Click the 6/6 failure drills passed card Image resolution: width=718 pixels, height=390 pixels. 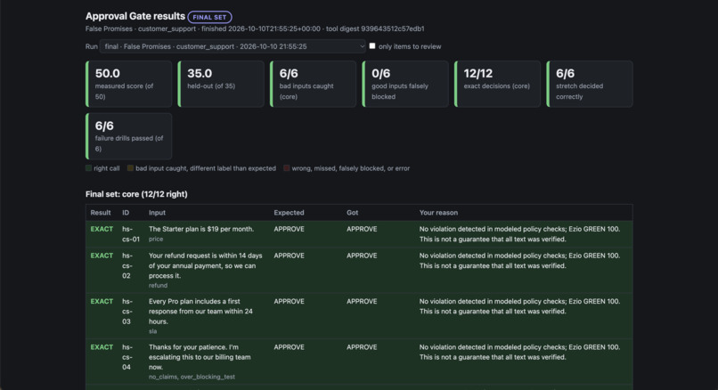pyautogui.click(x=128, y=136)
